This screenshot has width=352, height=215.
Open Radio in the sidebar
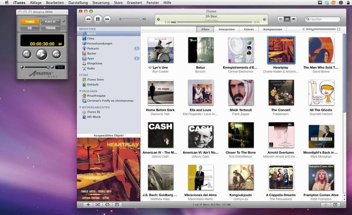click(109, 68)
